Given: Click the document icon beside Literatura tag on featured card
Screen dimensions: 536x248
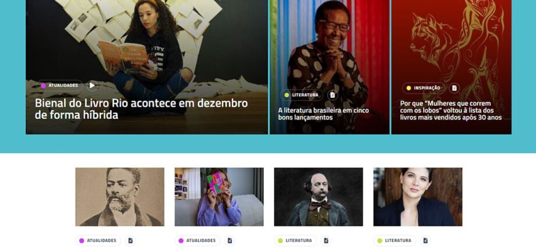Looking at the screenshot, I should coord(333,95).
